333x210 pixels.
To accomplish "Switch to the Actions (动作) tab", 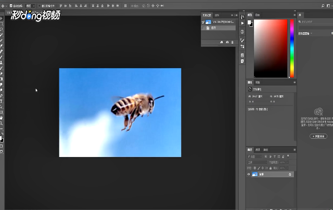I will [x=216, y=15].
